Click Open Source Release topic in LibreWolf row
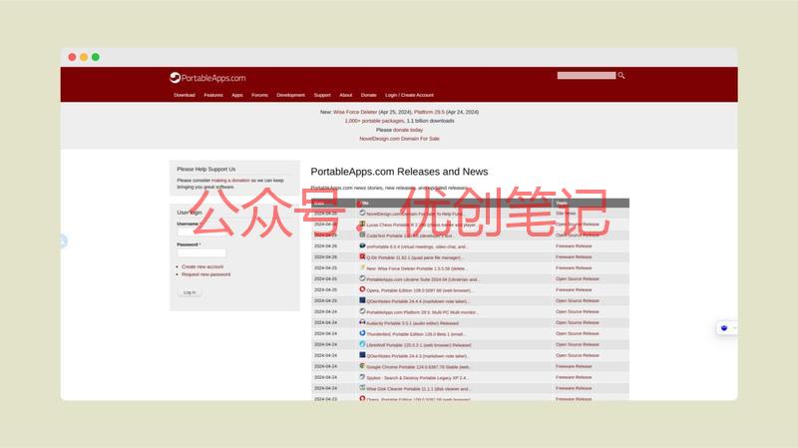This screenshot has width=798, height=448. [578, 344]
